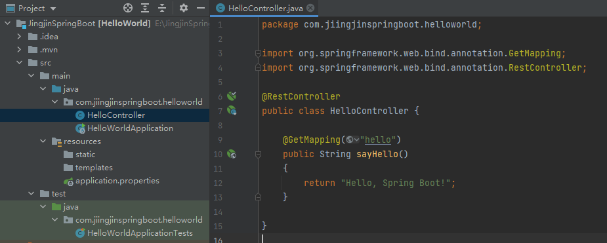
Task: Click the HelloWorldApplication run class icon
Action: pos(80,128)
